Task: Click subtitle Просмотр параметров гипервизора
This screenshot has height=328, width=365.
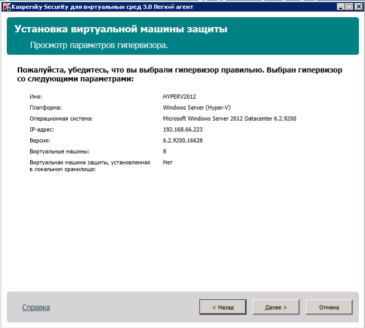Action: point(99,45)
